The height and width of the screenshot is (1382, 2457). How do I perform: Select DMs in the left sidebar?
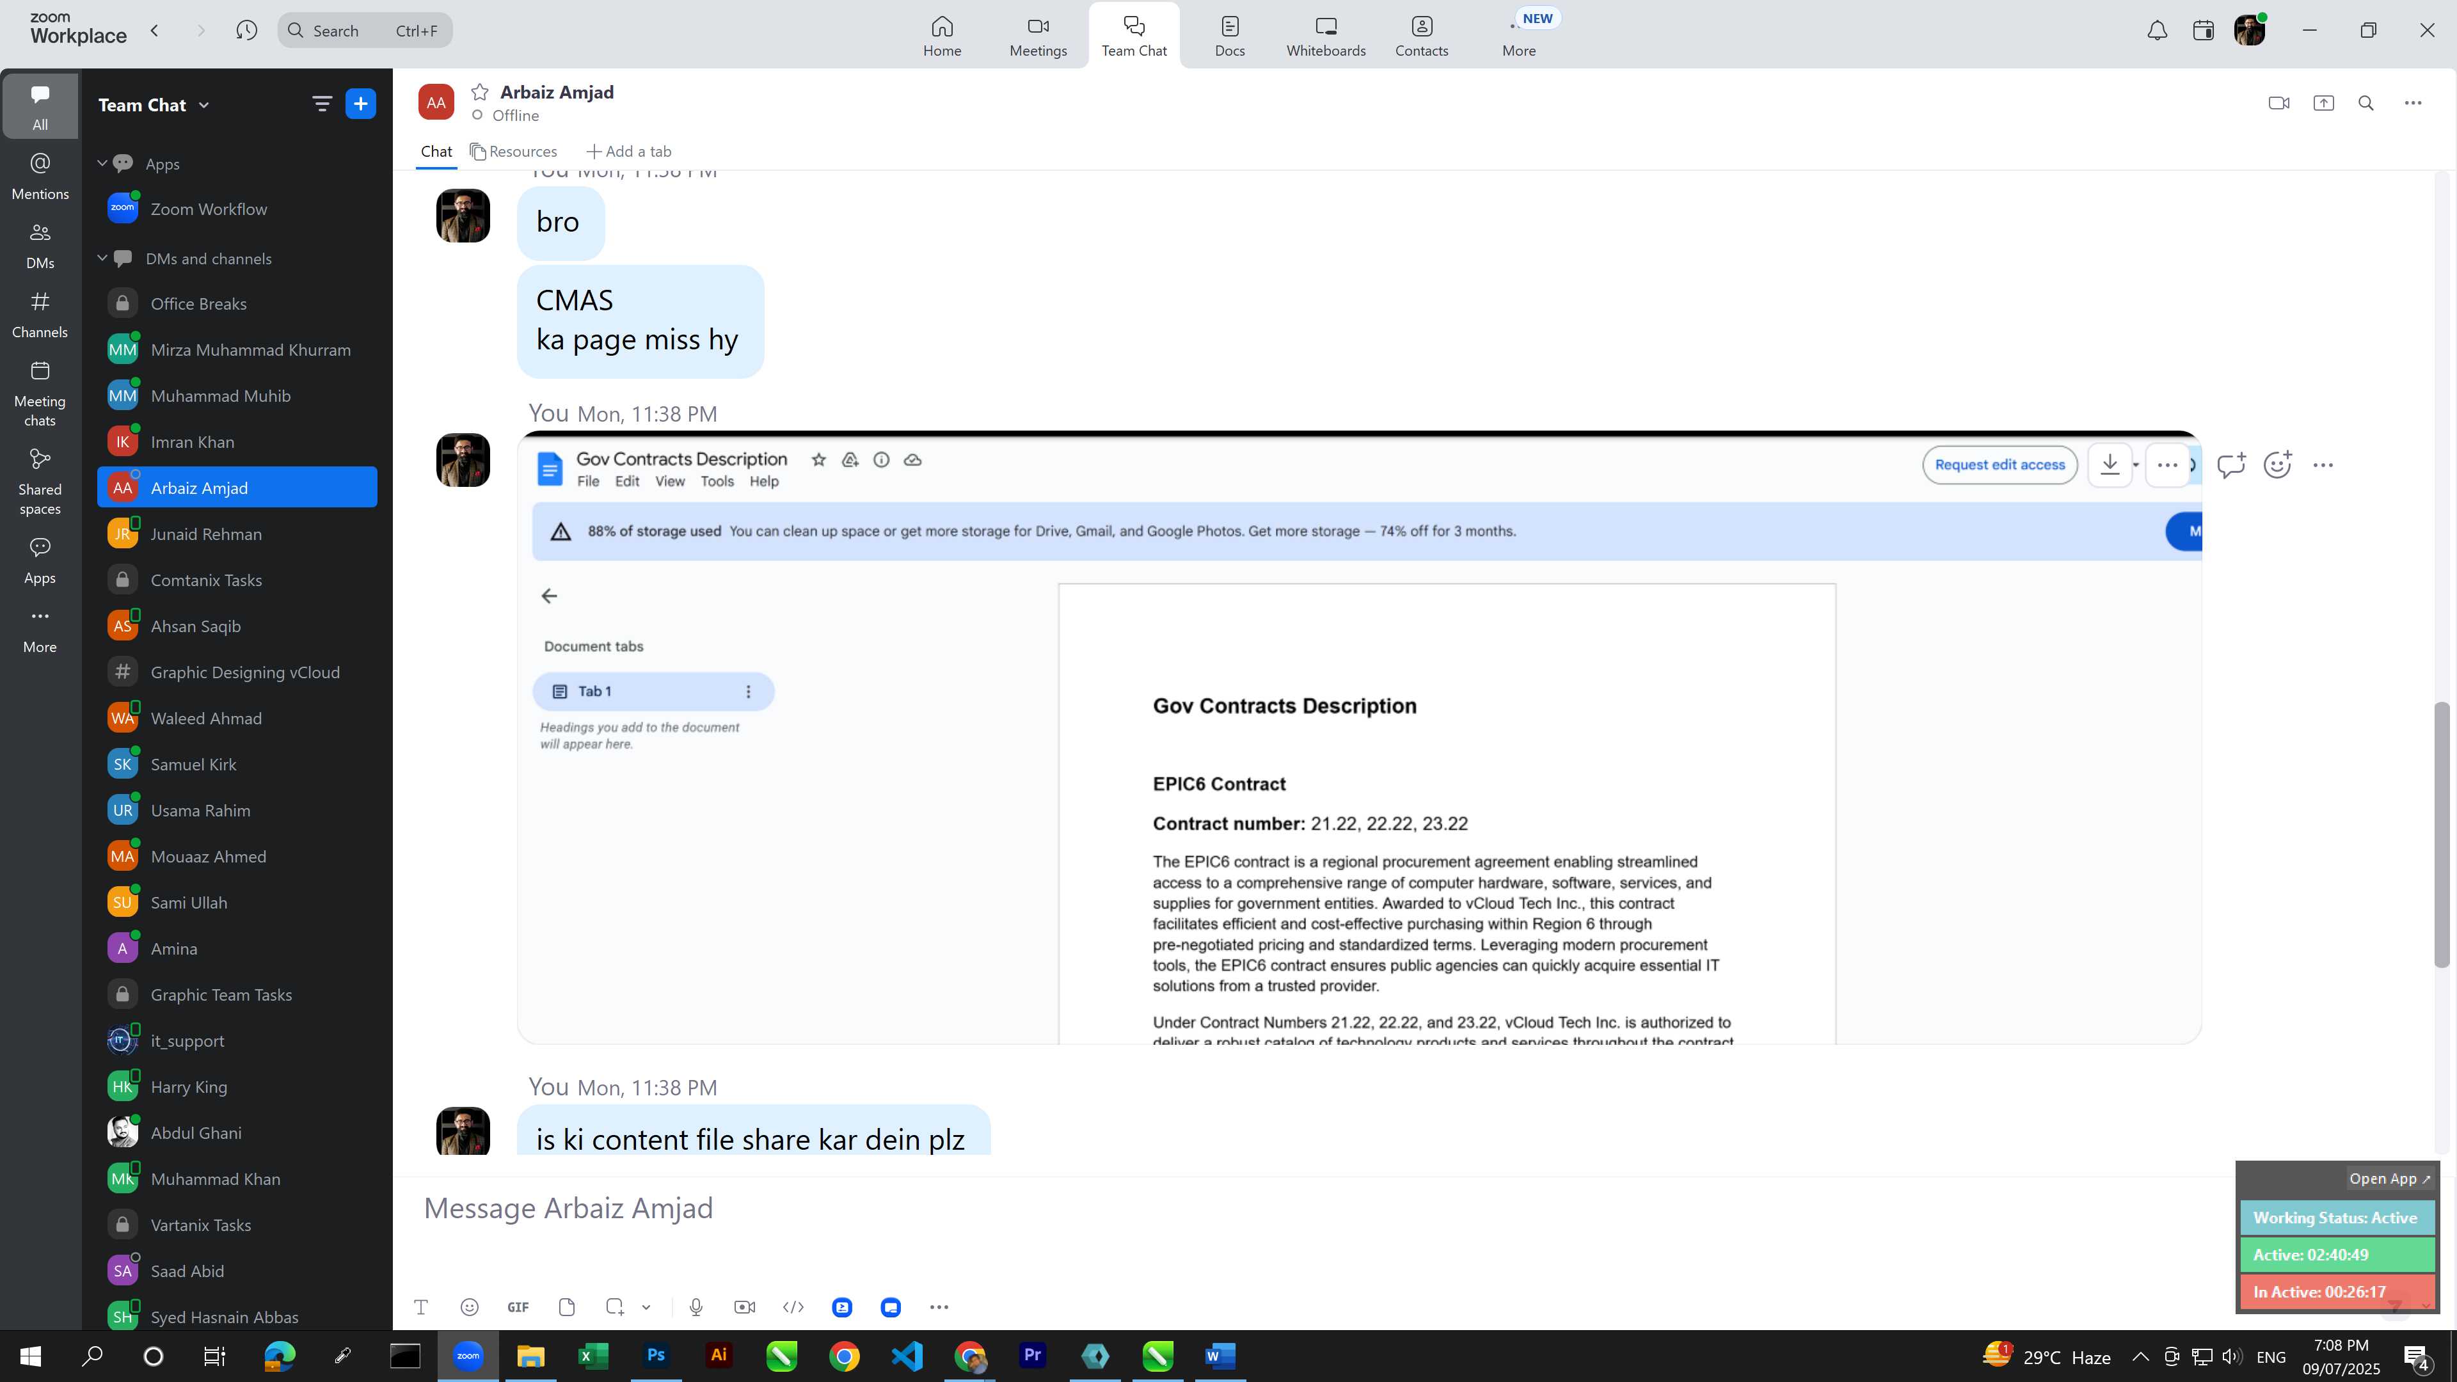click(40, 246)
